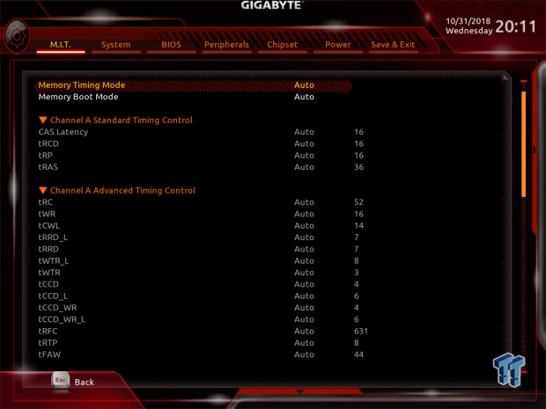Viewport: 546px width, 409px height.
Task: Click the tFAW row label
Action: pyautogui.click(x=49, y=354)
